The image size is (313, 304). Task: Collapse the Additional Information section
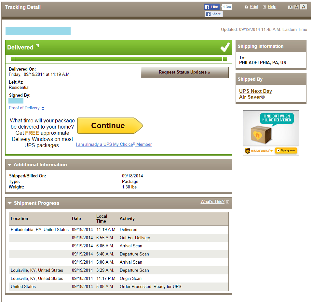(x=9, y=165)
